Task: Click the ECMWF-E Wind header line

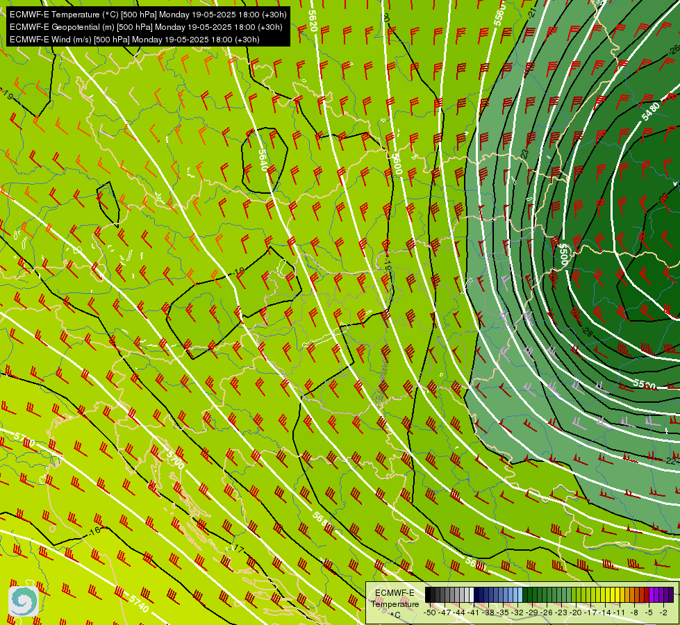Action: point(135,40)
